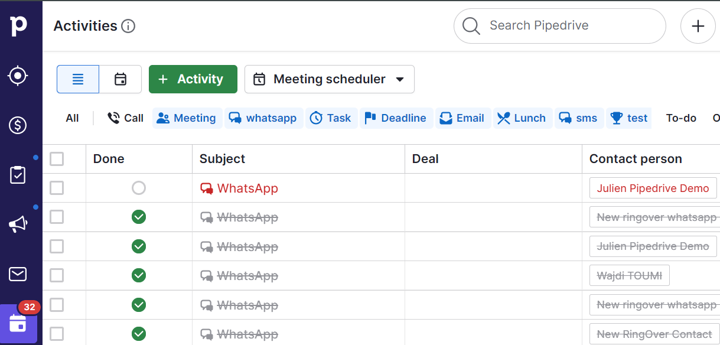720x345 pixels.
Task: Filter activities by Meeting type
Action: click(187, 118)
